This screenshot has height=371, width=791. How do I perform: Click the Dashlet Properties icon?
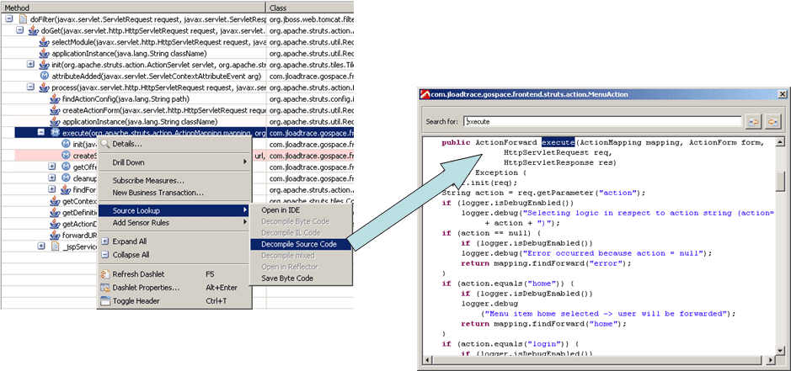tap(105, 288)
